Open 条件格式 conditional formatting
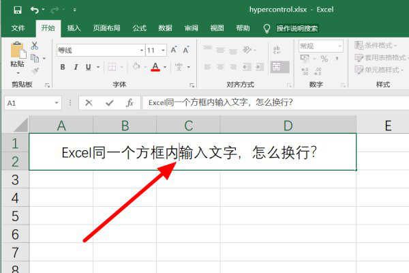 pos(376,45)
